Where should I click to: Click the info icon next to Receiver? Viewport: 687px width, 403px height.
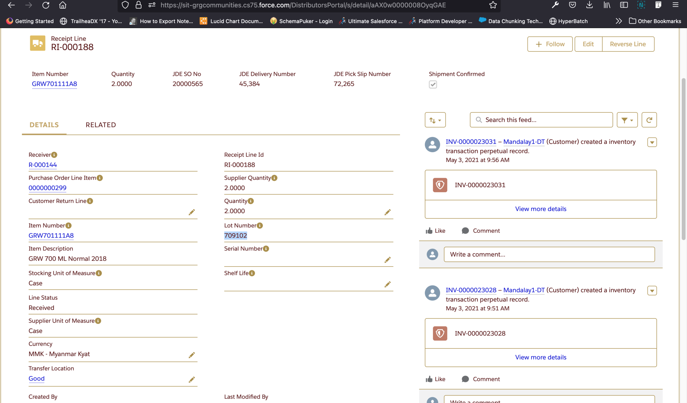pyautogui.click(x=54, y=155)
